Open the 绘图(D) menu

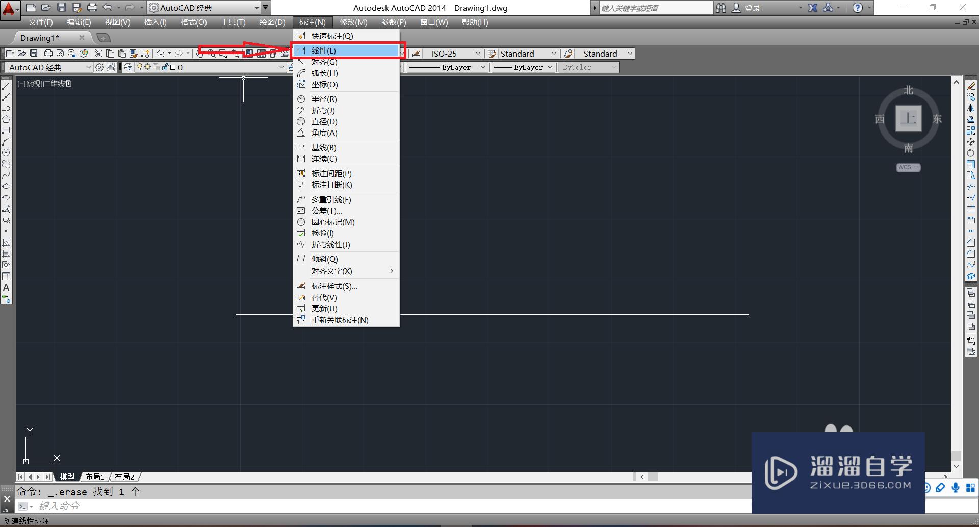pyautogui.click(x=272, y=22)
